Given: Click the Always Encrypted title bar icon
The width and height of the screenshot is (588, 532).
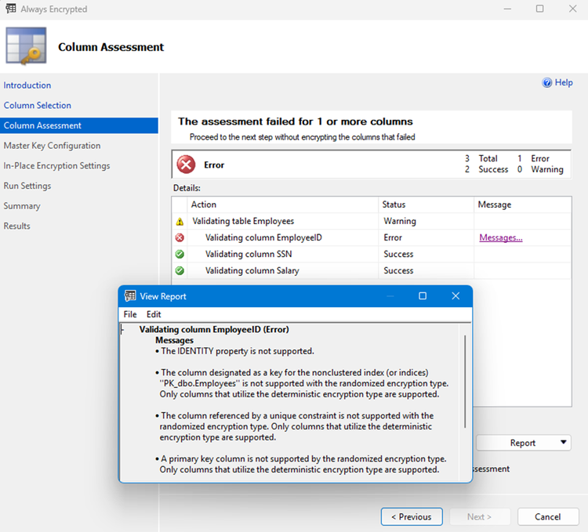Looking at the screenshot, I should pyautogui.click(x=11, y=9).
